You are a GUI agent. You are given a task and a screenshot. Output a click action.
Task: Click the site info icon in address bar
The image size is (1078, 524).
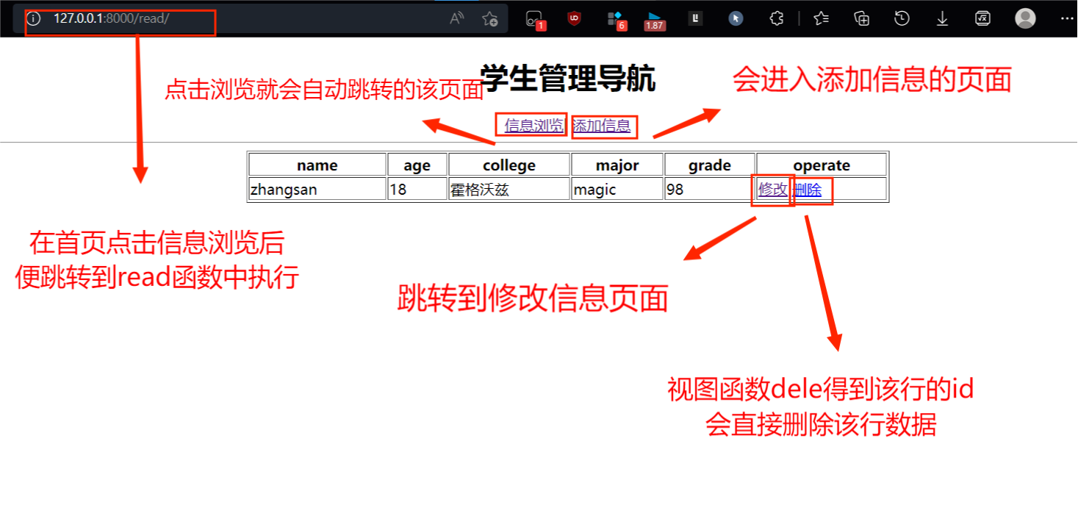(x=33, y=19)
